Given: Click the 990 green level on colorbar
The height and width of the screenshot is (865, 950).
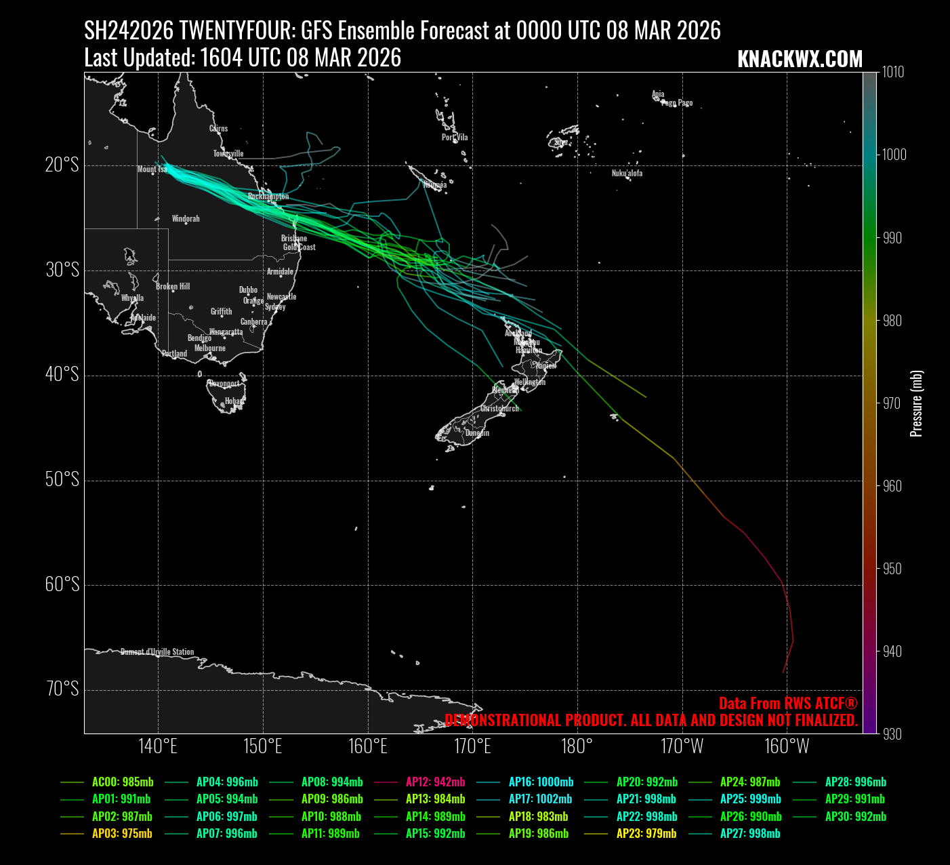Looking at the screenshot, I should 892,238.
